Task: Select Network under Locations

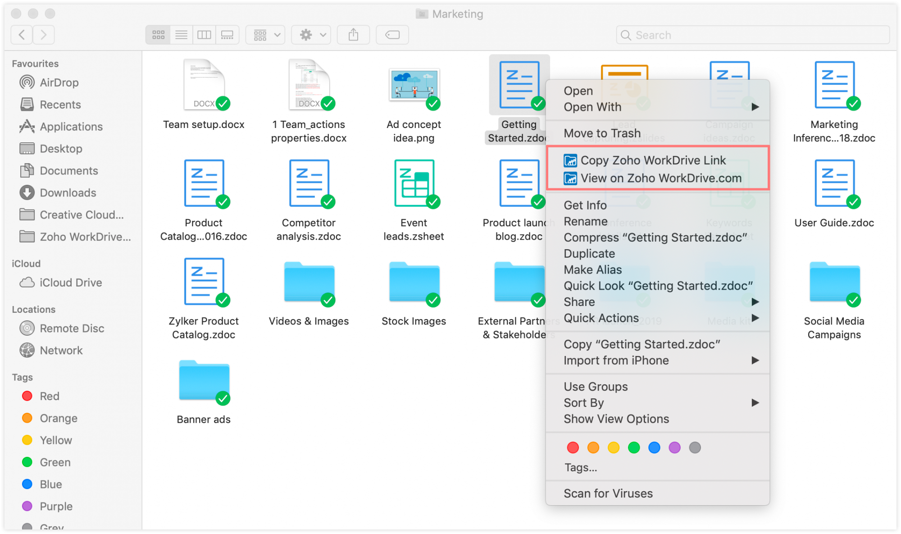Action: click(61, 350)
